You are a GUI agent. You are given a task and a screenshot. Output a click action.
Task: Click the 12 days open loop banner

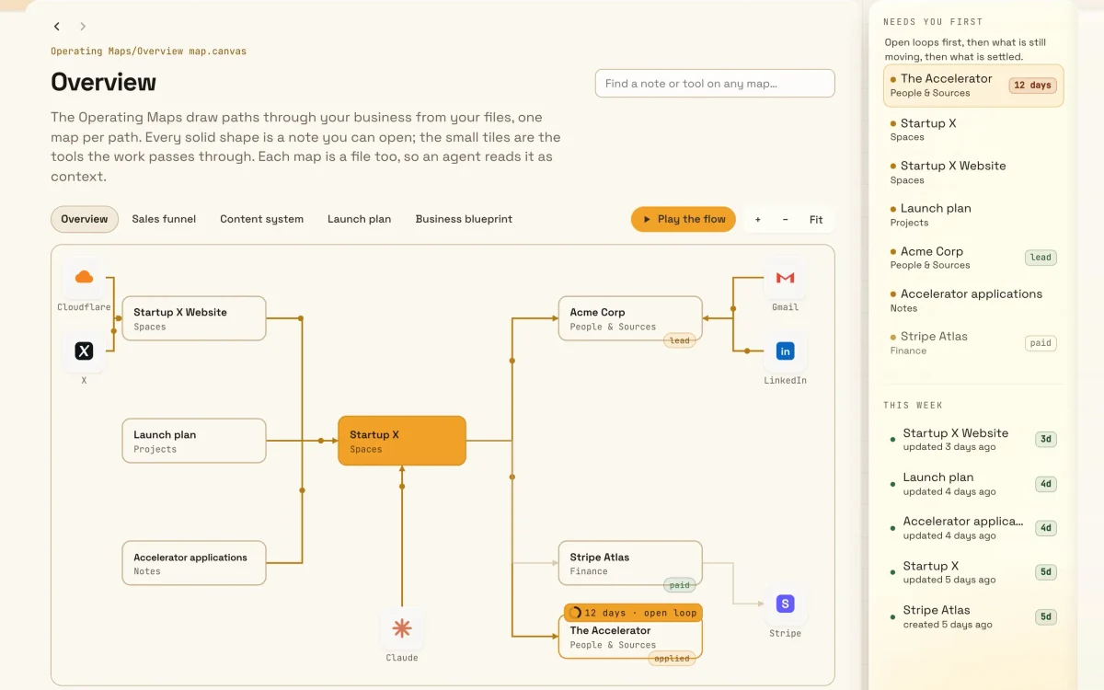point(633,613)
